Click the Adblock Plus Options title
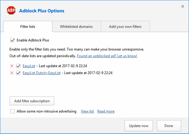Viewport: 189px width, 134px height. point(42,11)
